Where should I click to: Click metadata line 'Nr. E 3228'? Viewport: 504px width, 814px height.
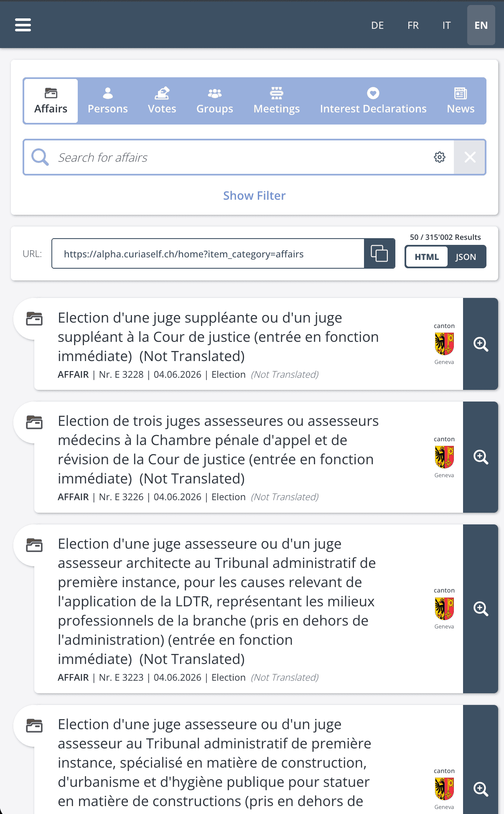pos(188,374)
